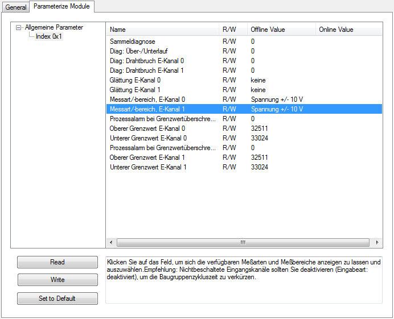The width and height of the screenshot is (394, 319).
Task: Select Allgemeine Parameter in the tree
Action: (54, 27)
